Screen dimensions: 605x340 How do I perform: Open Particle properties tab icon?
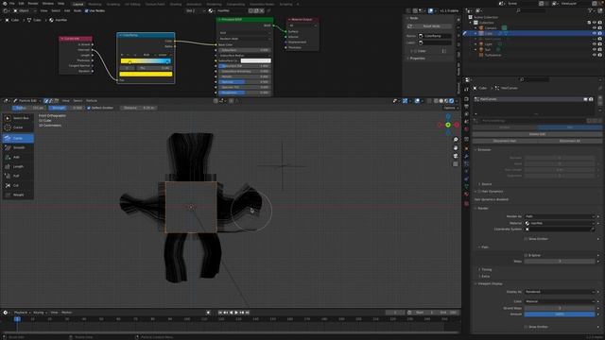466,163
